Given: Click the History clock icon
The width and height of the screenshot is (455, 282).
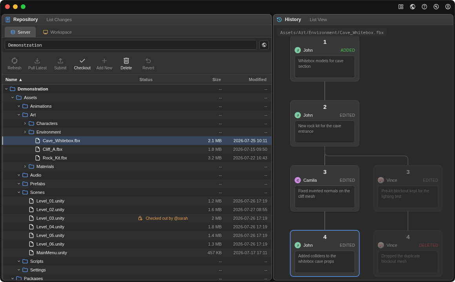Looking at the screenshot, I should click(279, 20).
